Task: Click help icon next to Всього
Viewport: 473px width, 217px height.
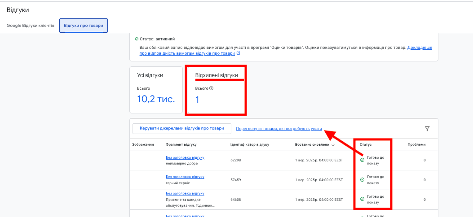Action: click(212, 88)
